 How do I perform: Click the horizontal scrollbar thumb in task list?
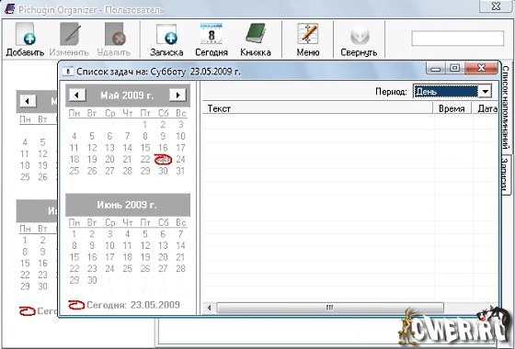coord(330,308)
